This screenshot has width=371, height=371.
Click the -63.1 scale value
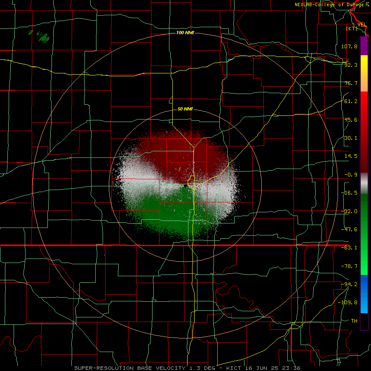click(x=349, y=248)
